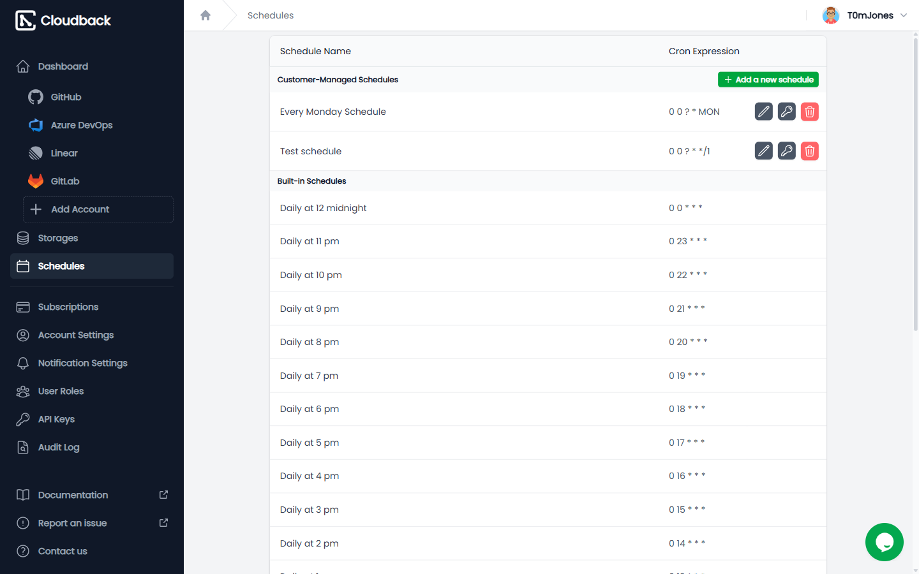Click the Cloudback logo
The height and width of the screenshot is (574, 919).
63,20
